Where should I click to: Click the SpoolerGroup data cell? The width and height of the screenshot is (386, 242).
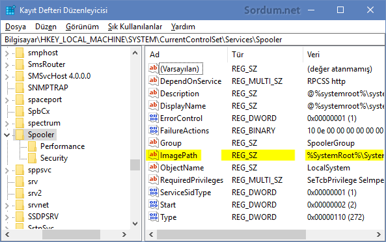[x=331, y=143]
